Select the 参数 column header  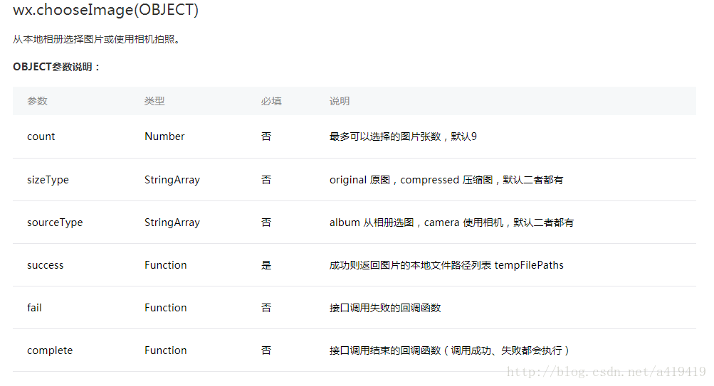tap(37, 101)
